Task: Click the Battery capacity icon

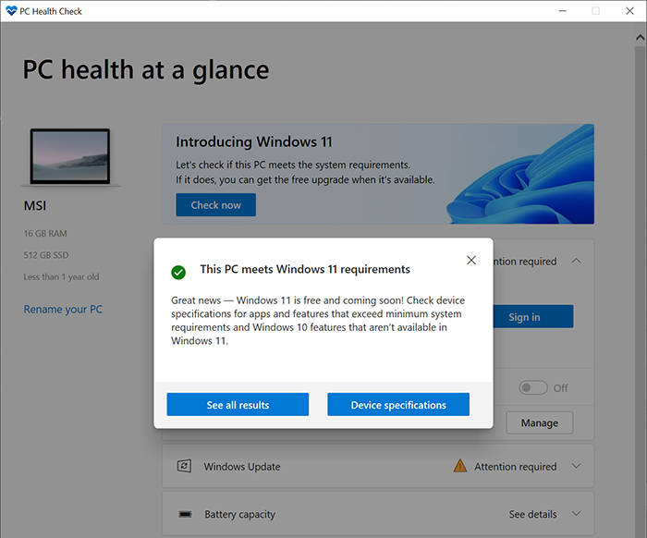Action: pyautogui.click(x=185, y=514)
